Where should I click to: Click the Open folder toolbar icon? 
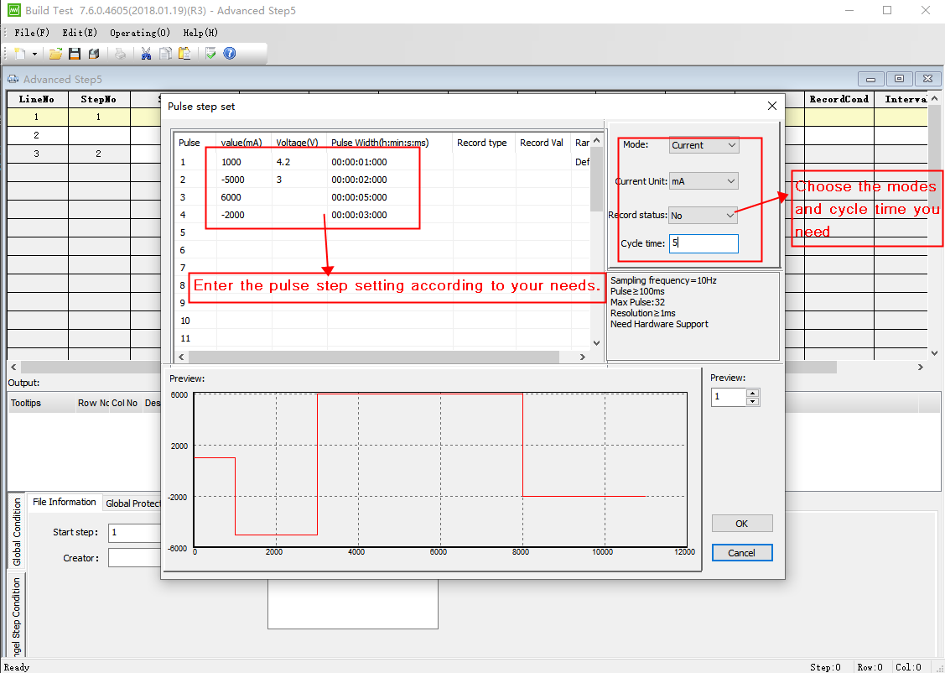[x=55, y=54]
